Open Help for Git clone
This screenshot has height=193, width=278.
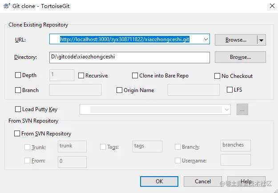point(246,181)
